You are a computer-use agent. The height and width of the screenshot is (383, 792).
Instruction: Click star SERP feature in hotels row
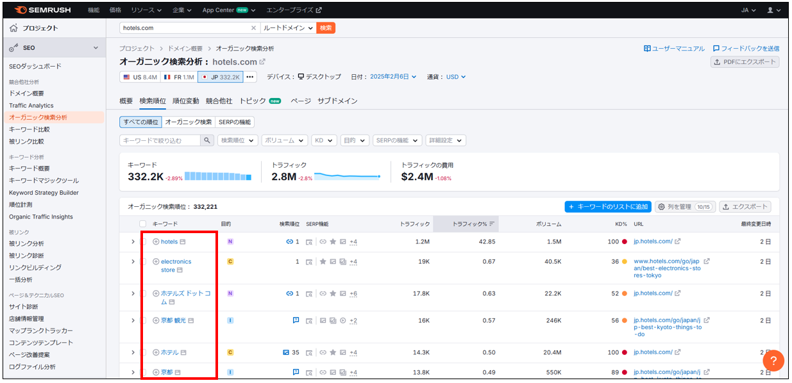[333, 242]
